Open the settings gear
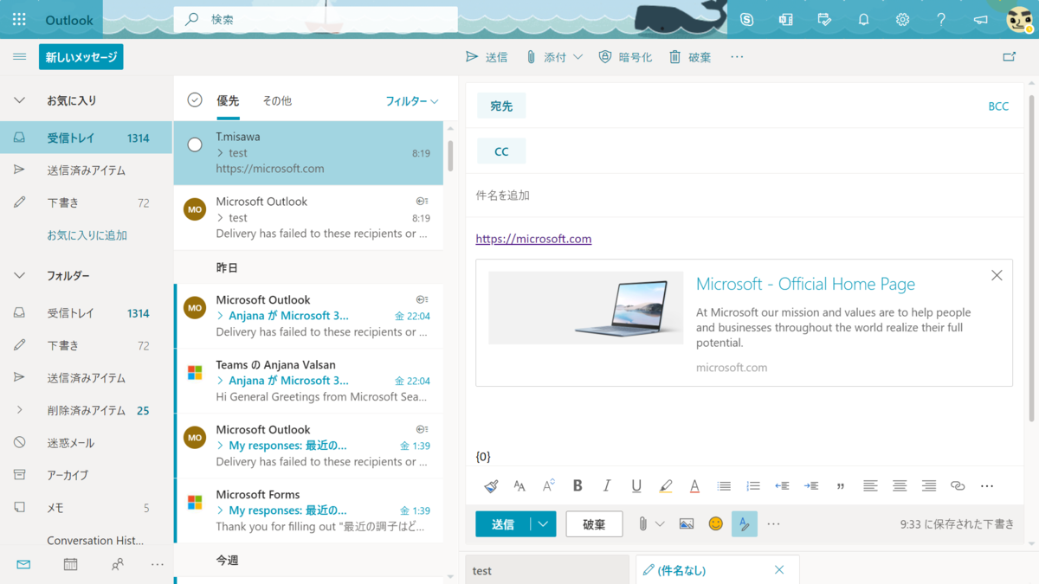The width and height of the screenshot is (1039, 584). (902, 19)
